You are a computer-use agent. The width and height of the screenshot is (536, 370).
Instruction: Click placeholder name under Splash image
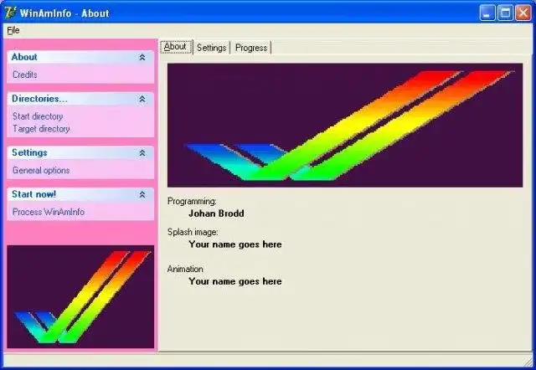[x=235, y=244]
